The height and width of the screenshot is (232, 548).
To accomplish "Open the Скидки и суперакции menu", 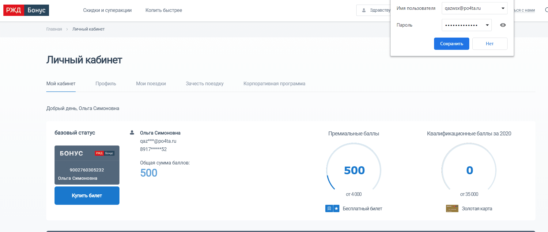I will point(107,10).
